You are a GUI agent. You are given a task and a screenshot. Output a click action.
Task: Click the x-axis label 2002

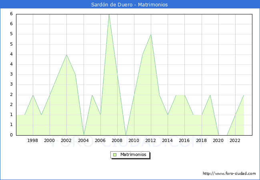click(x=66, y=140)
